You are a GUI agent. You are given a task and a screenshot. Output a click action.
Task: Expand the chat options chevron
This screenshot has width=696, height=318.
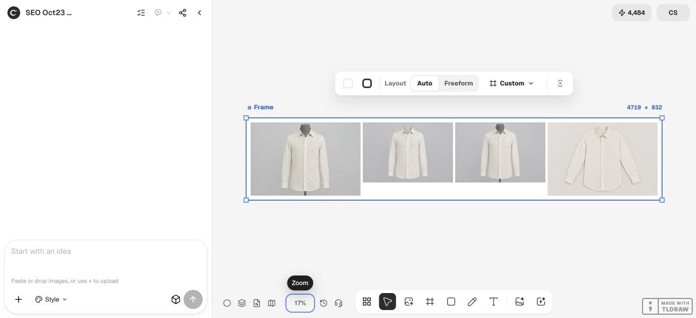click(x=169, y=13)
